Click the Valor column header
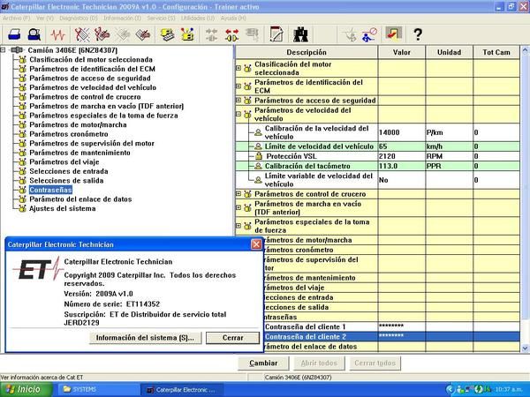Viewport: 530px width, 397px height. click(x=402, y=52)
